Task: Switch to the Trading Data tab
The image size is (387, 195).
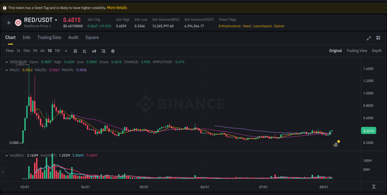Action: point(49,37)
